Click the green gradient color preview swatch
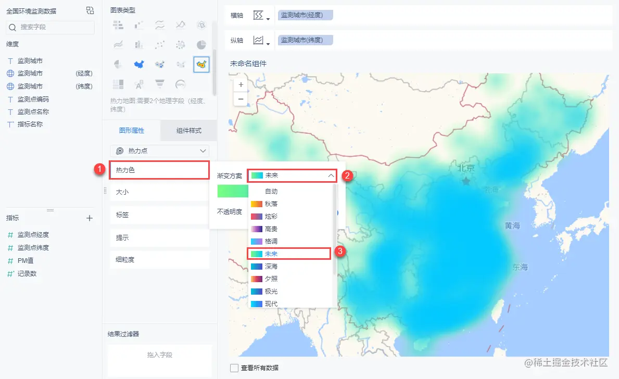 point(232,191)
